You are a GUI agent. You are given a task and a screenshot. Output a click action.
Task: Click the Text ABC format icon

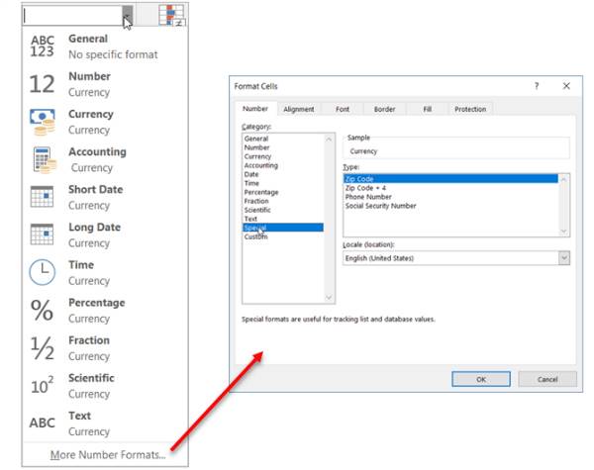coord(42,423)
